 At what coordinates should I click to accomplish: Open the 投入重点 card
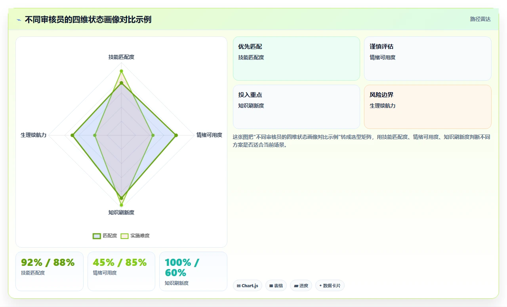point(296,107)
